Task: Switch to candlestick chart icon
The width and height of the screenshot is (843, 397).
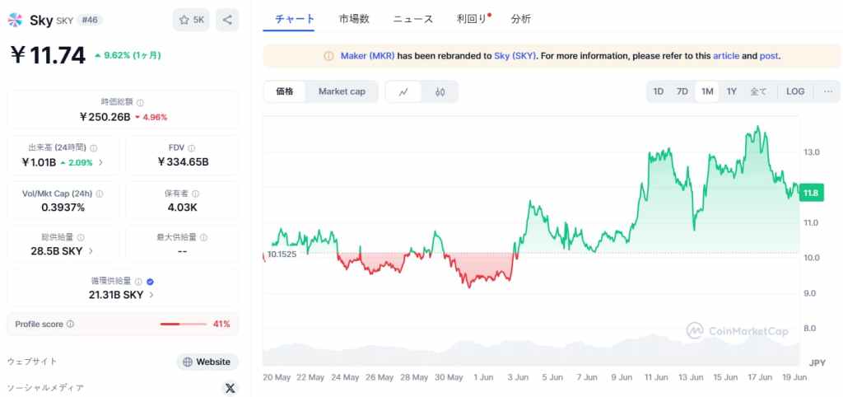Action: (440, 91)
